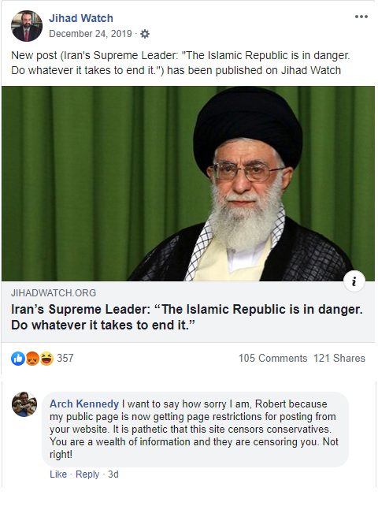Click the comment's 3d timestamp
The image size is (378, 532).
[113, 474]
